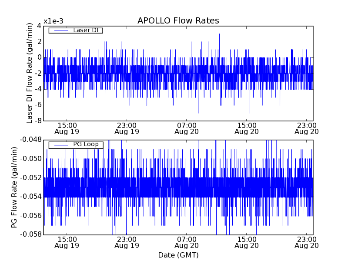Viewport: 348px width, 261px height.
Task: Click the APOLLO Flow Rates chart title
Action: point(178,21)
